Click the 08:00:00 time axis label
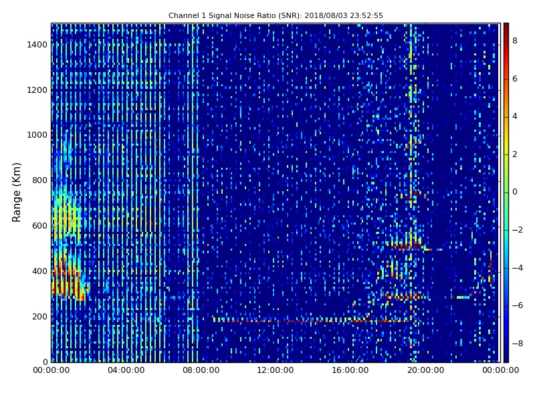This screenshot has height=401, width=535. (x=201, y=370)
